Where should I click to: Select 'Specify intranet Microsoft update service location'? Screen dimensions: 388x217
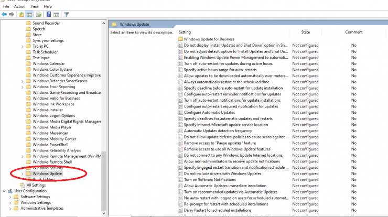point(226,125)
